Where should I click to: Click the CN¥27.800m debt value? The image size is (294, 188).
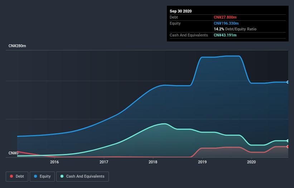pos(225,17)
